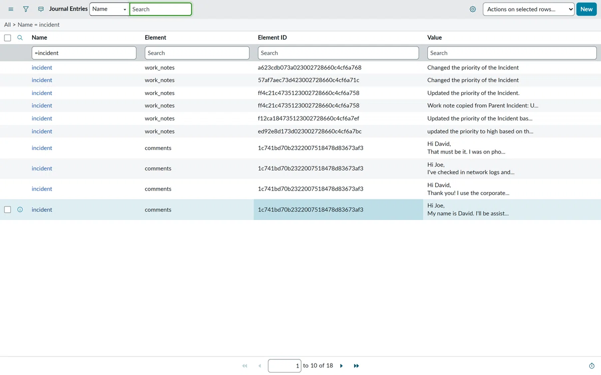Sort by the Value column header
The width and height of the screenshot is (601, 375).
tap(435, 37)
